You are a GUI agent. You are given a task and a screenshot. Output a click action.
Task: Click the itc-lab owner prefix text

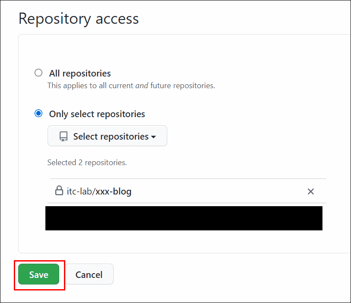[80, 191]
